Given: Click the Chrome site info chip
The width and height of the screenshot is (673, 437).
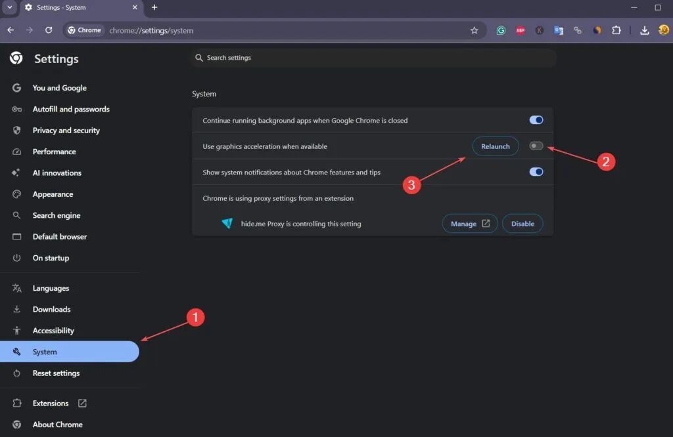Looking at the screenshot, I should coord(85,30).
